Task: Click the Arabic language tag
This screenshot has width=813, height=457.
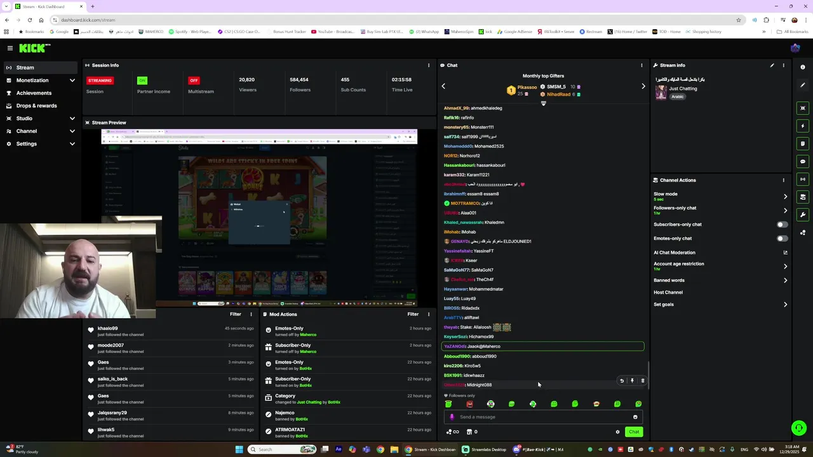Action: click(678, 96)
